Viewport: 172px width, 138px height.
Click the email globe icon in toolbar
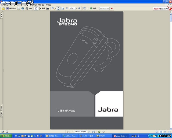[x=23, y=8]
